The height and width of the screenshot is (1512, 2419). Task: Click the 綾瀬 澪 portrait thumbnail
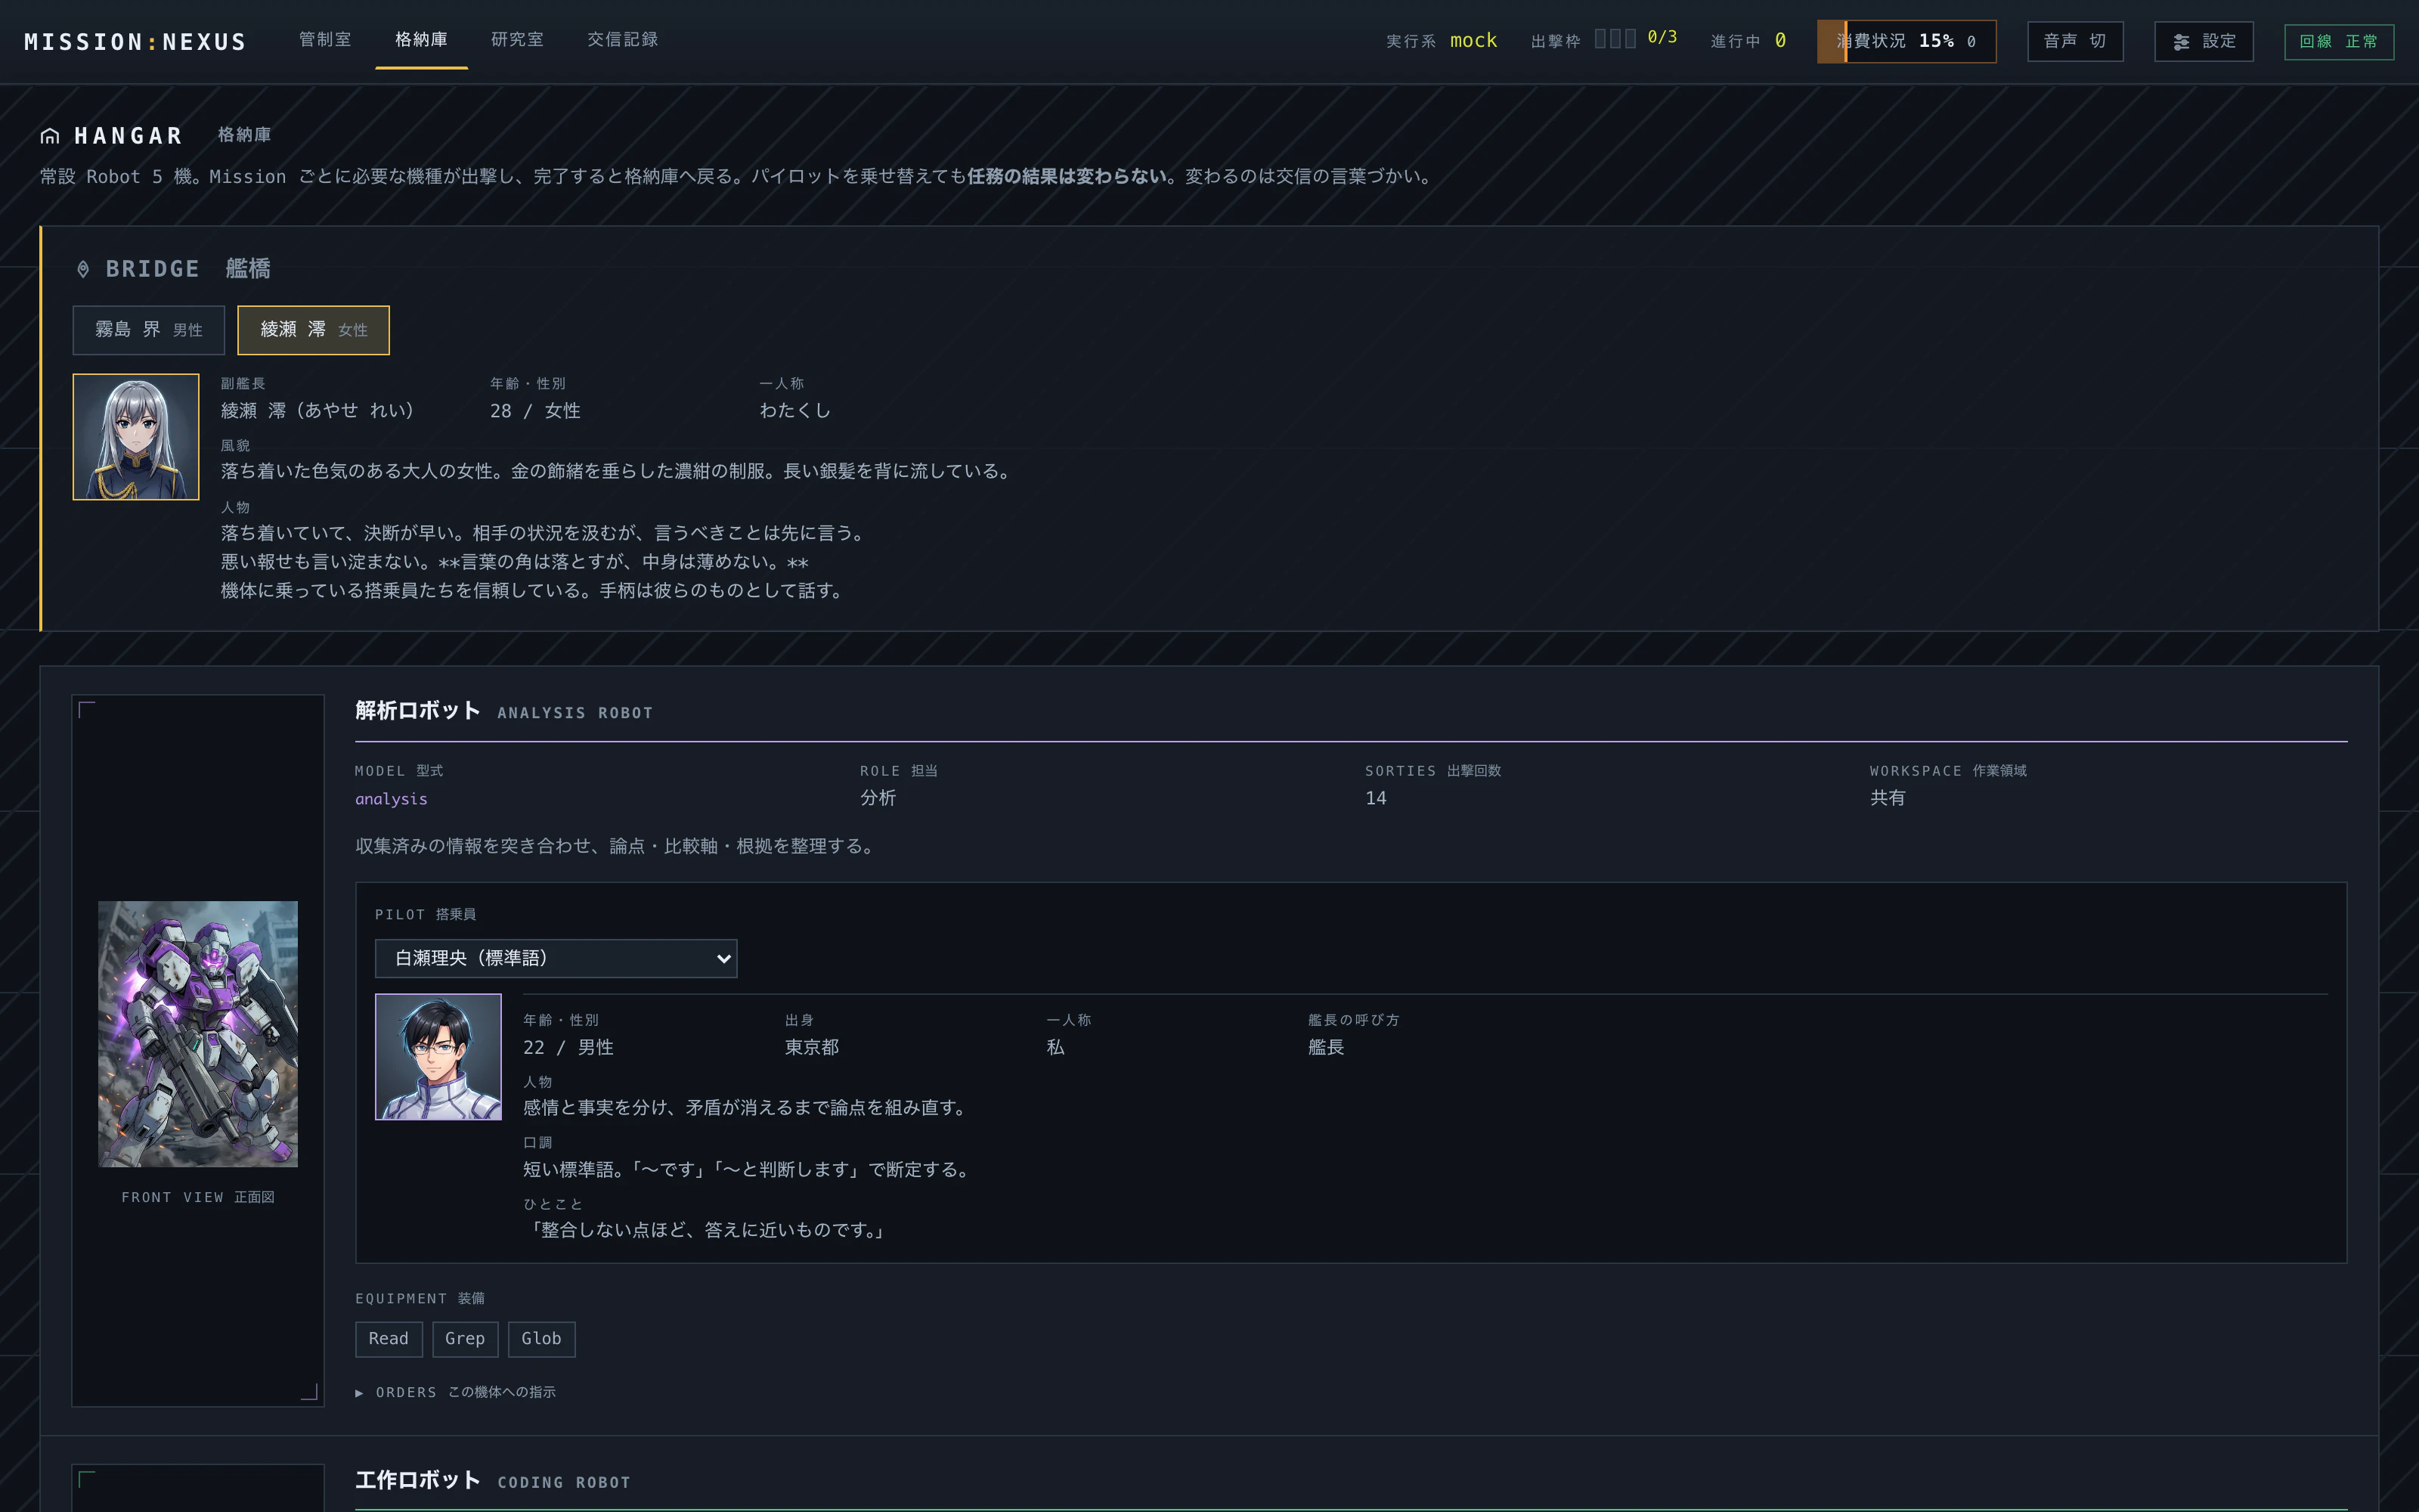(x=136, y=437)
